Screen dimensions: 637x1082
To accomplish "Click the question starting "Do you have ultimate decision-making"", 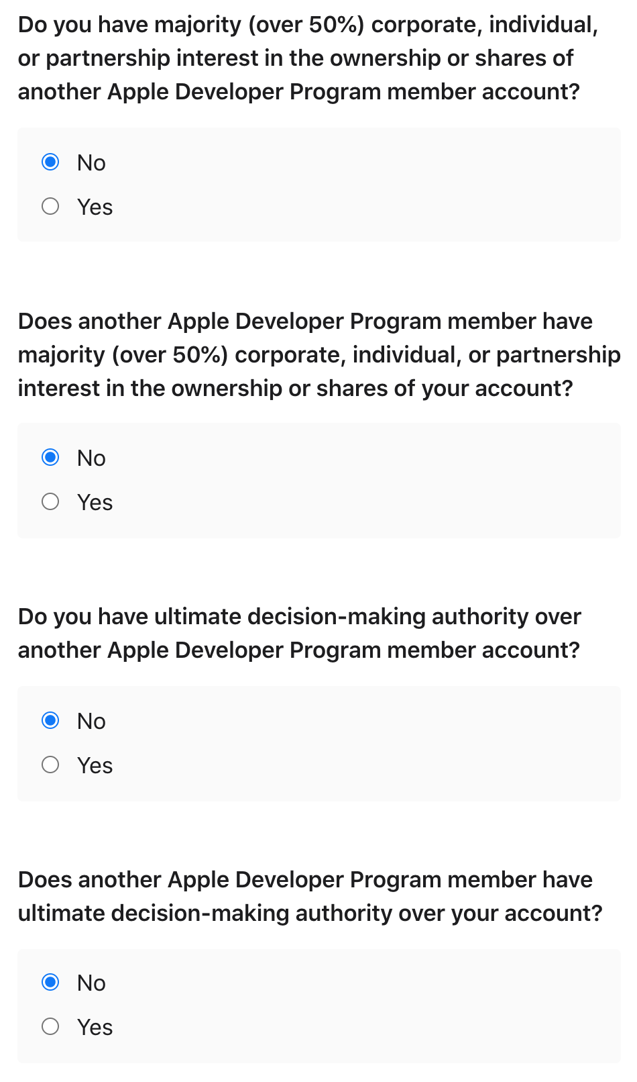I will 299,633.
